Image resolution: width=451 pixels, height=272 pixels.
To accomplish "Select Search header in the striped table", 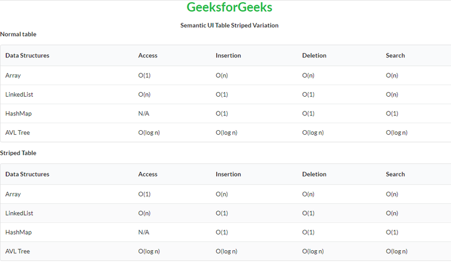I will pyautogui.click(x=395, y=174).
